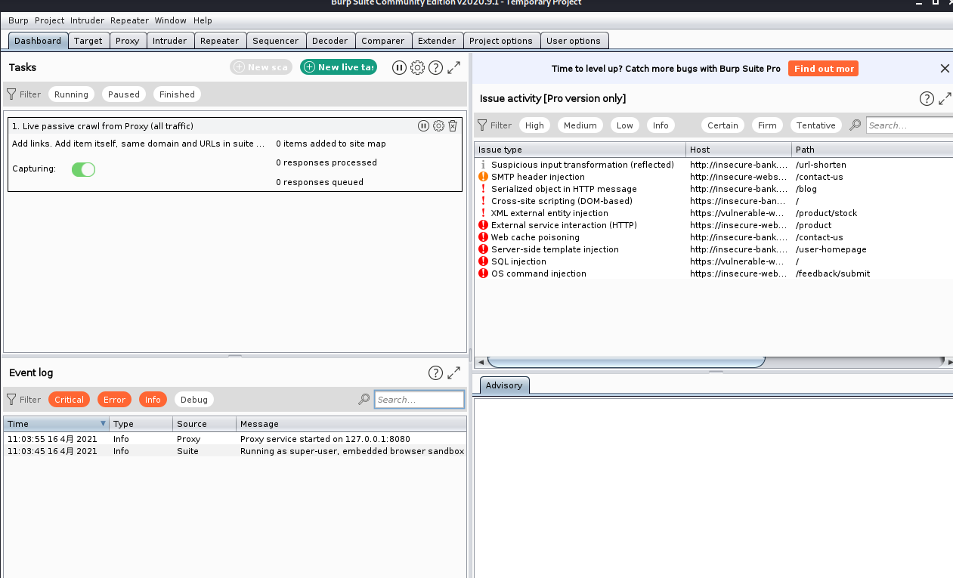The image size is (953, 578).
Task: Click the Find out more button
Action: (824, 69)
